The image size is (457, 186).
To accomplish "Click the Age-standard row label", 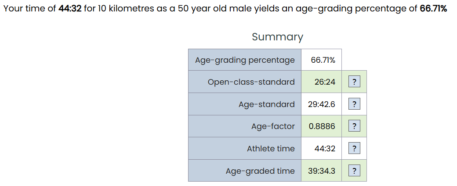I will pos(245,104).
